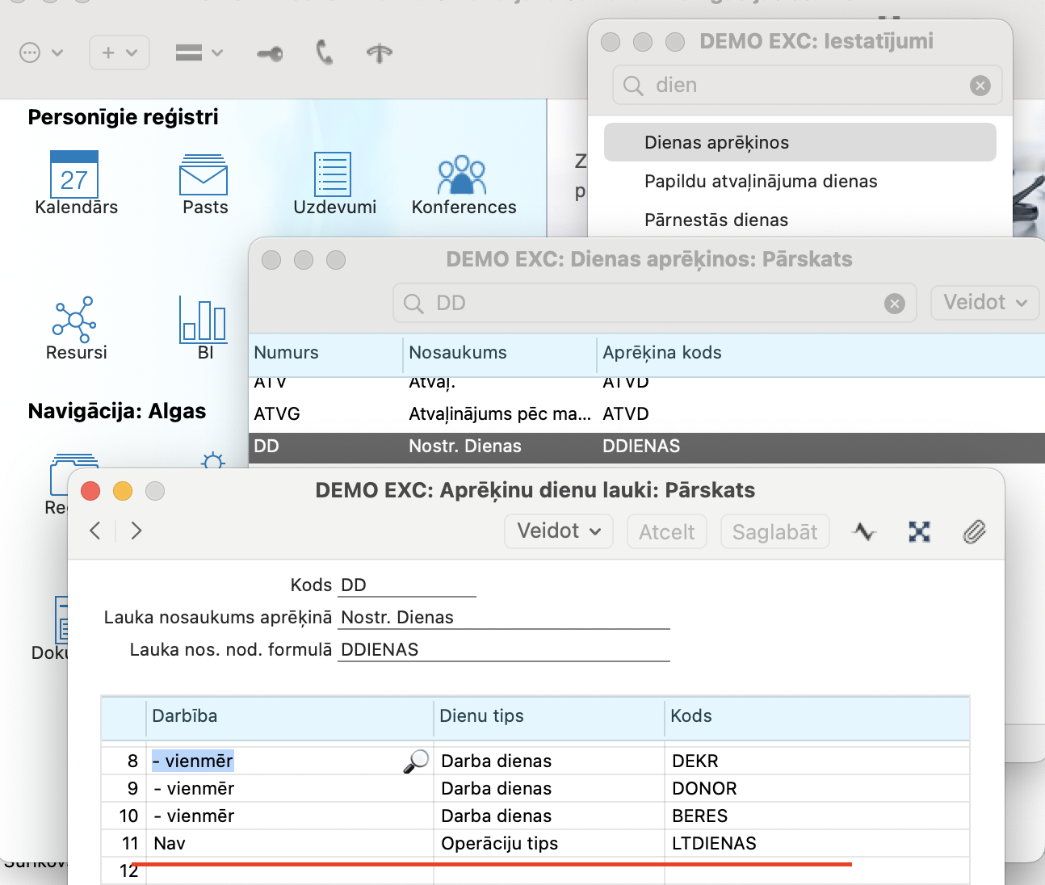This screenshot has height=885, width=1045.
Task: Select Papildu atvaļinājuma dienas setting
Action: pos(760,182)
